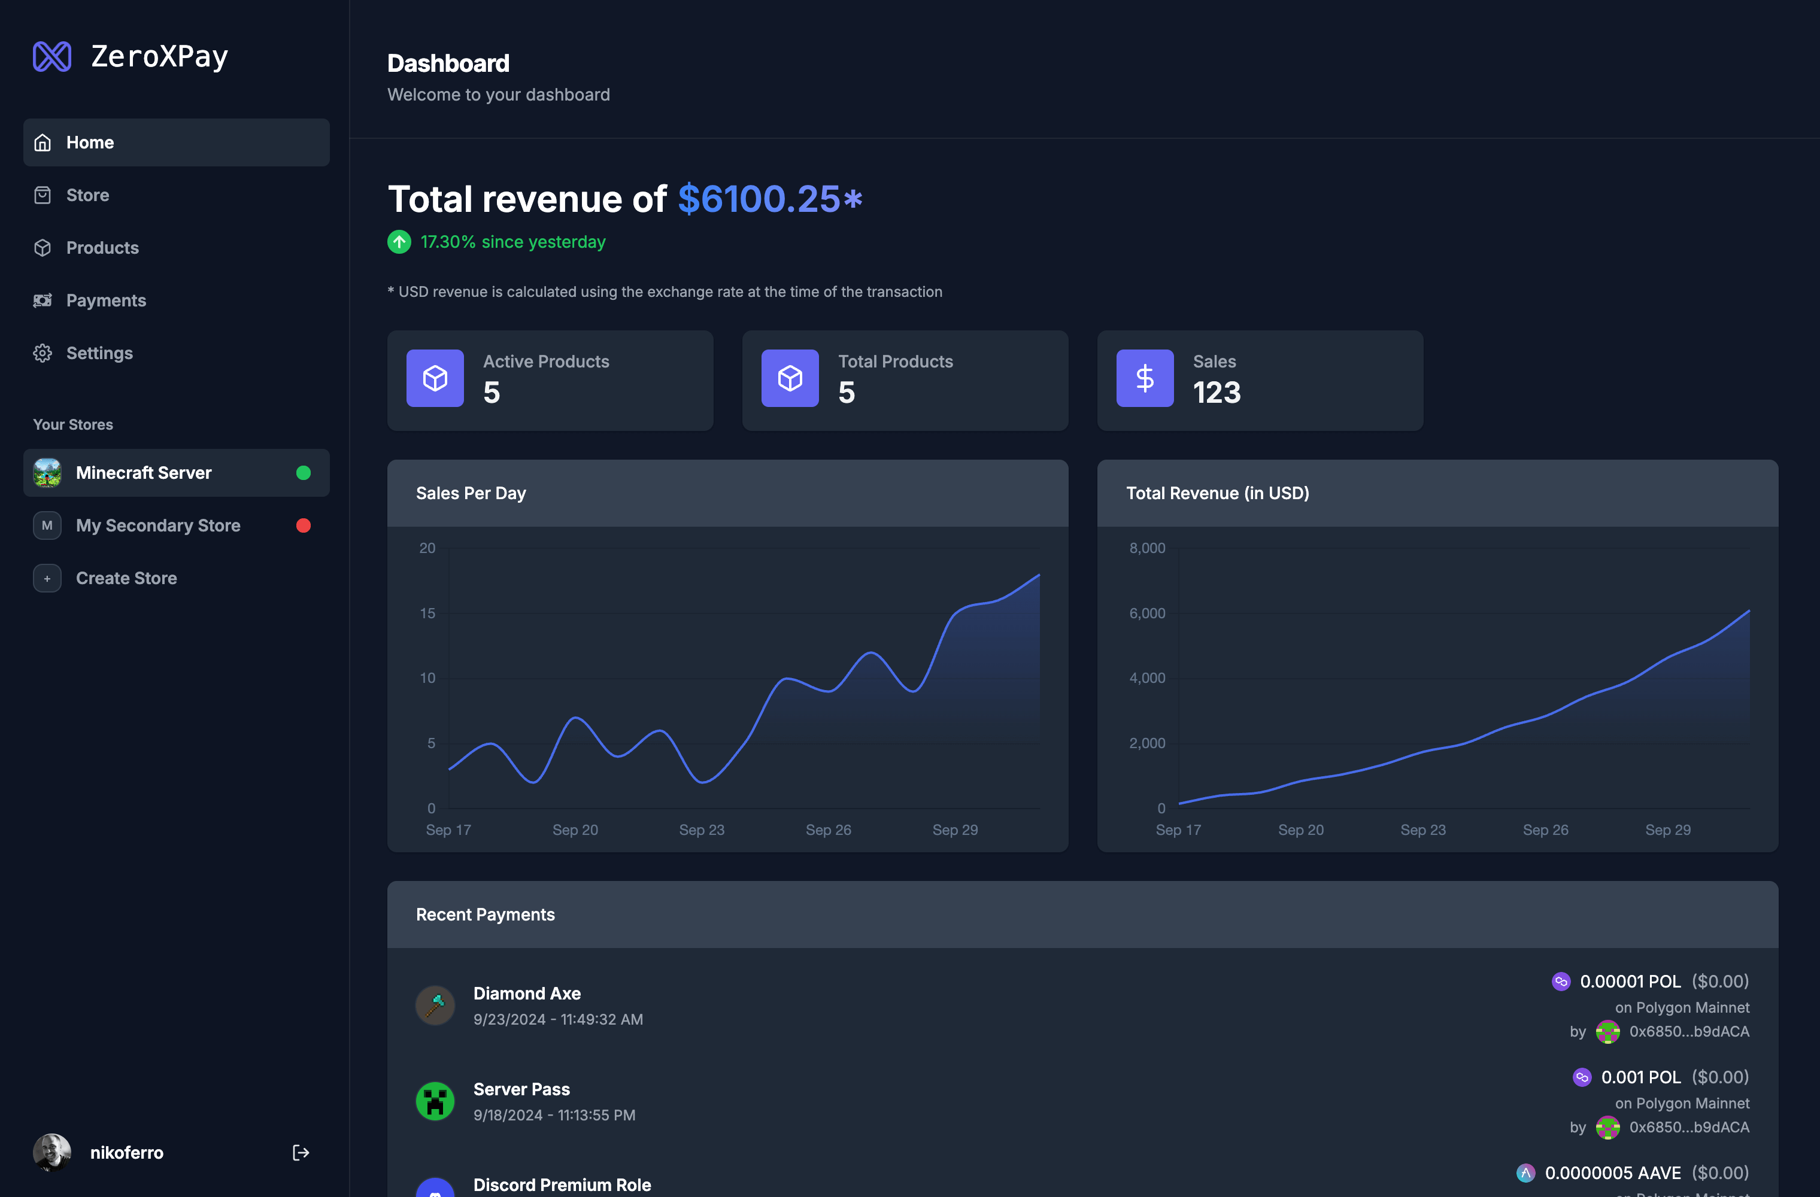
Task: Click the Payments banknote icon
Action: click(x=43, y=300)
